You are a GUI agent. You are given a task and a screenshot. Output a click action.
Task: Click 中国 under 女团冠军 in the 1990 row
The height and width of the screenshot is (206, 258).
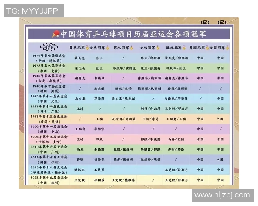point(220,99)
